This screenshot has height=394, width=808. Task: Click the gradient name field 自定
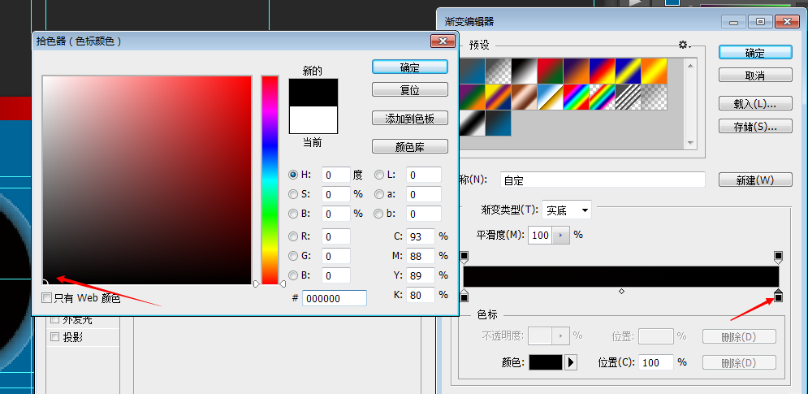coord(603,180)
